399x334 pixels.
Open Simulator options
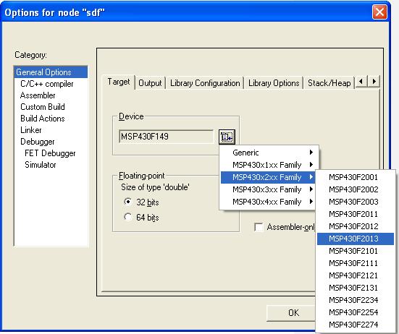(41, 165)
